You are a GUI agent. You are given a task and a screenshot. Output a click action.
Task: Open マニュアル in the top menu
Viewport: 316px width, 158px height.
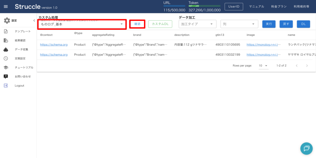[x=256, y=6]
